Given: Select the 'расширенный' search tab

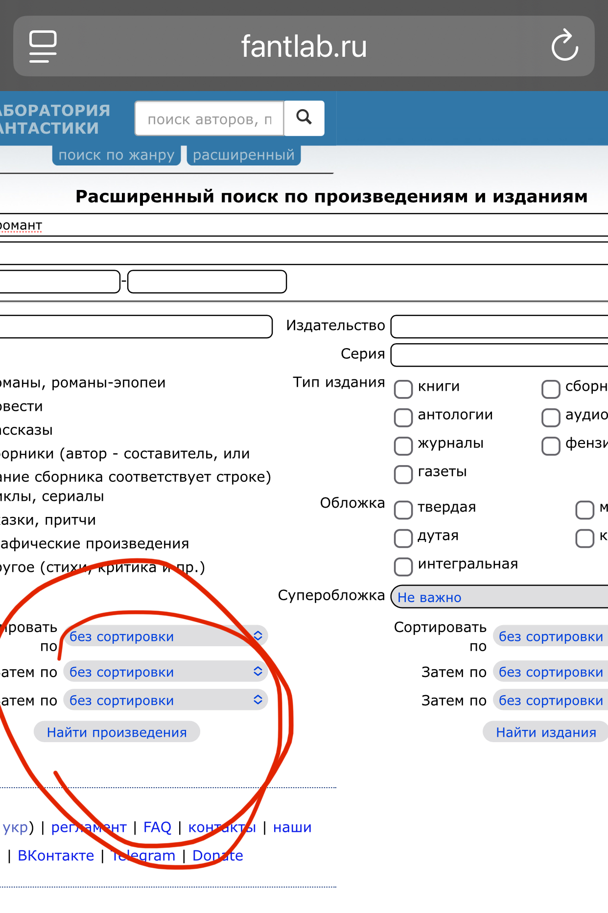Looking at the screenshot, I should [x=244, y=155].
